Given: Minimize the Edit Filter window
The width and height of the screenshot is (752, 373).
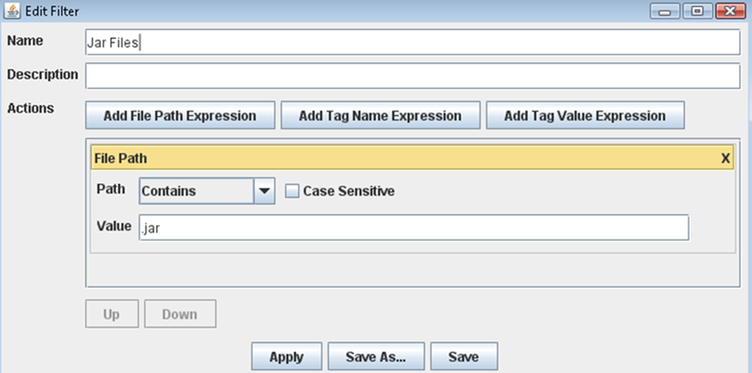Looking at the screenshot, I should pyautogui.click(x=665, y=11).
